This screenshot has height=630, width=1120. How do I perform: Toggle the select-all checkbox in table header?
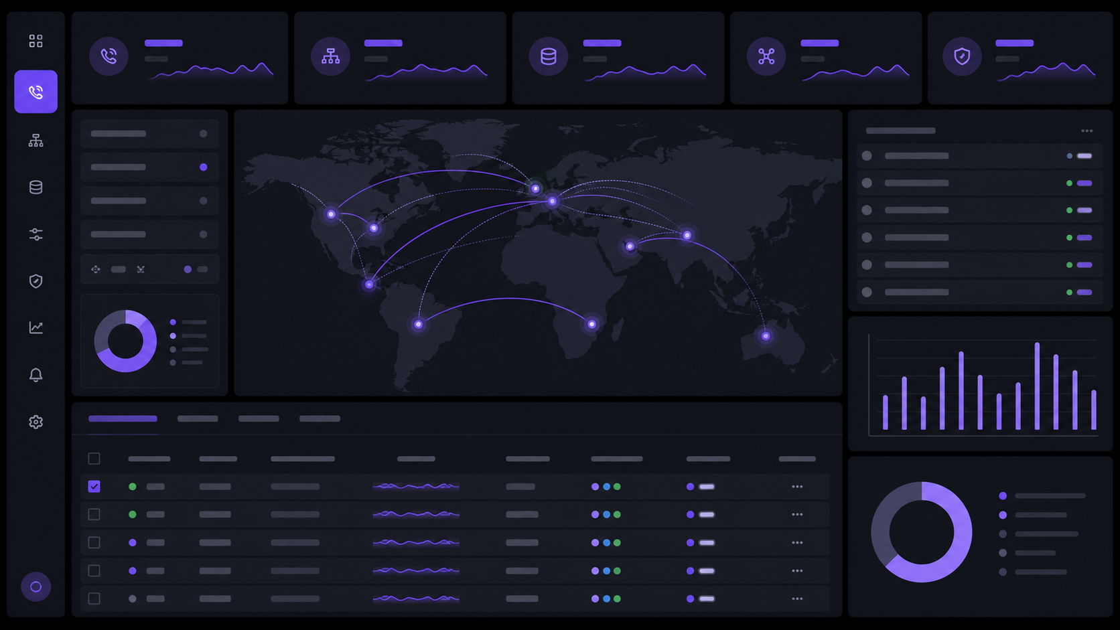pos(94,459)
